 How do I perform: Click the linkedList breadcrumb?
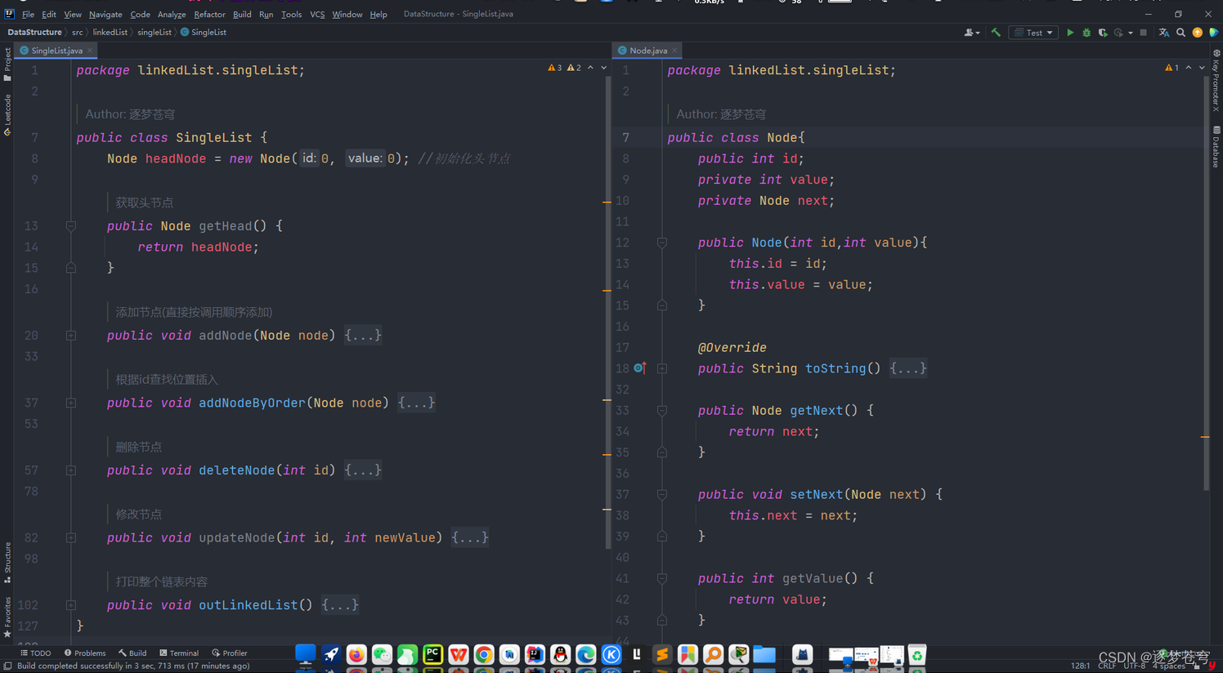click(x=110, y=33)
